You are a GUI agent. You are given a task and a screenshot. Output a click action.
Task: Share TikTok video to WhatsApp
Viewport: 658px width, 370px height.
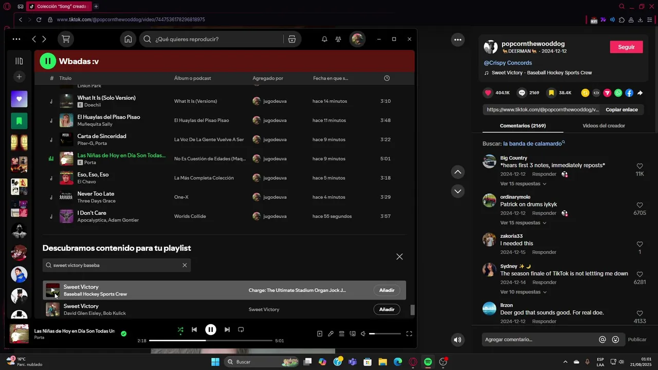pos(618,93)
